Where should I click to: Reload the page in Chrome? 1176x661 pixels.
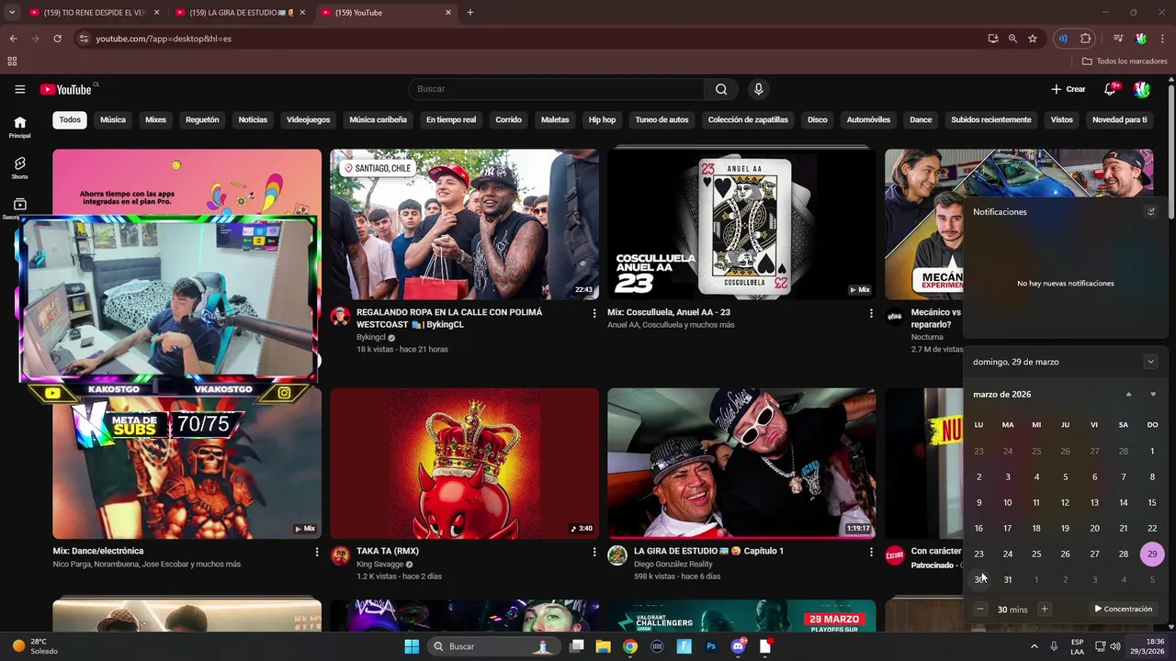coord(57,39)
